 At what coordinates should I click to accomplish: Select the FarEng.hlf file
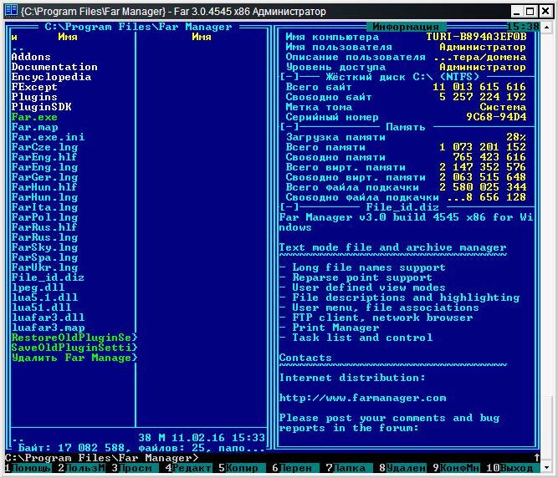click(x=44, y=157)
